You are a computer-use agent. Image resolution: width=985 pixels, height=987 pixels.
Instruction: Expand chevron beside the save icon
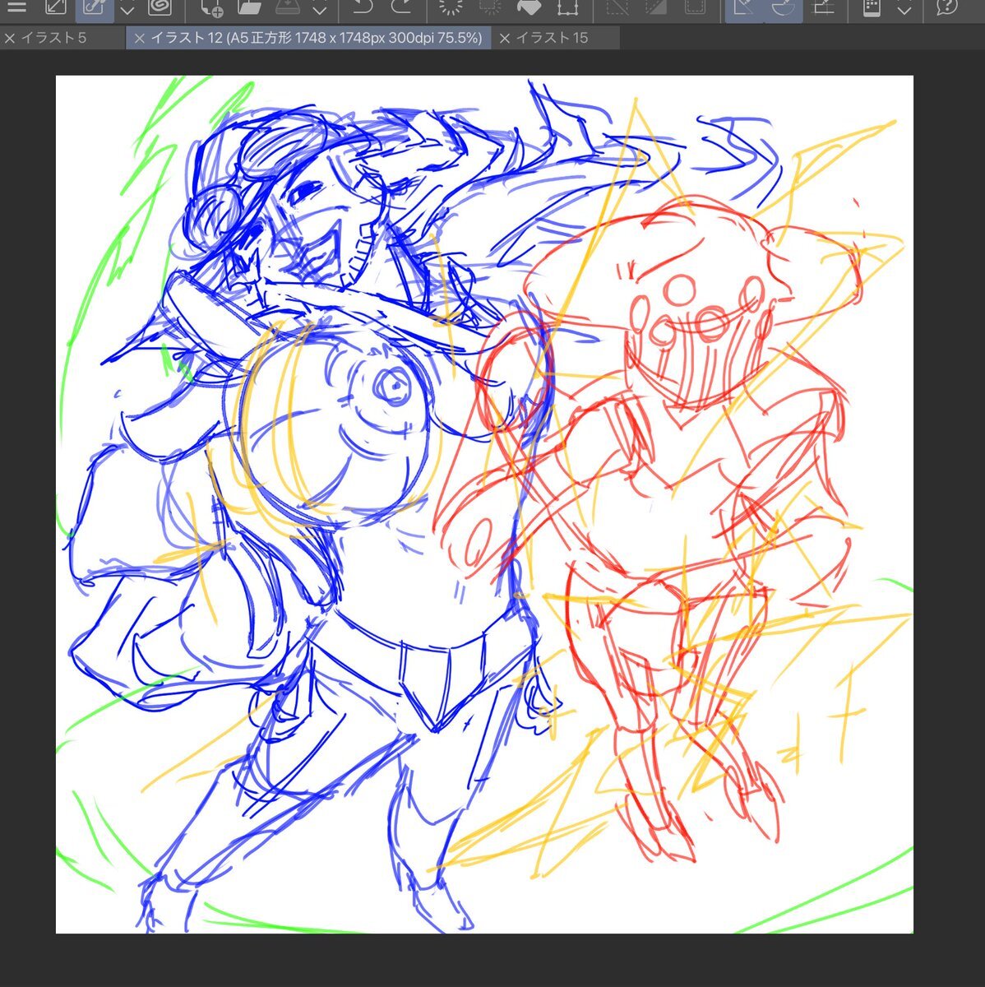point(320,9)
